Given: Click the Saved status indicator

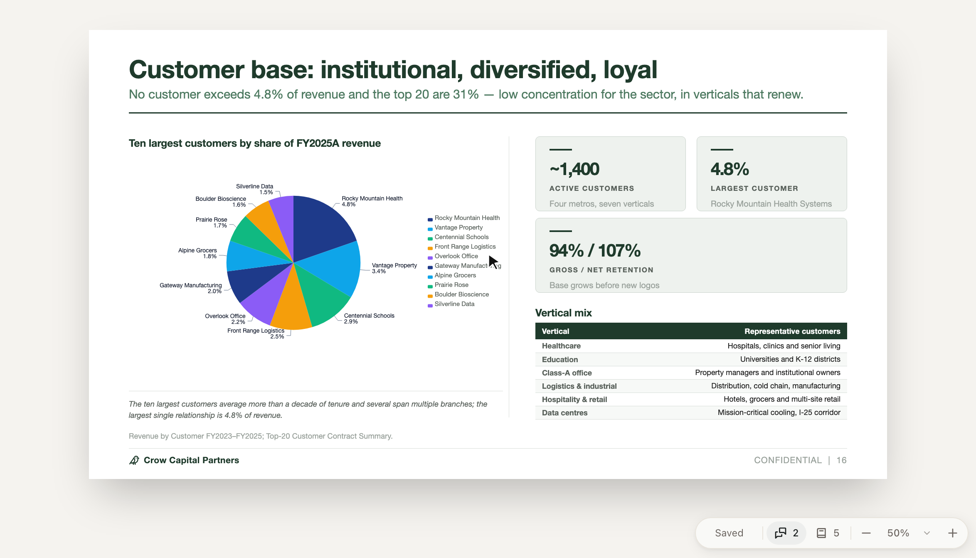Looking at the screenshot, I should point(729,533).
